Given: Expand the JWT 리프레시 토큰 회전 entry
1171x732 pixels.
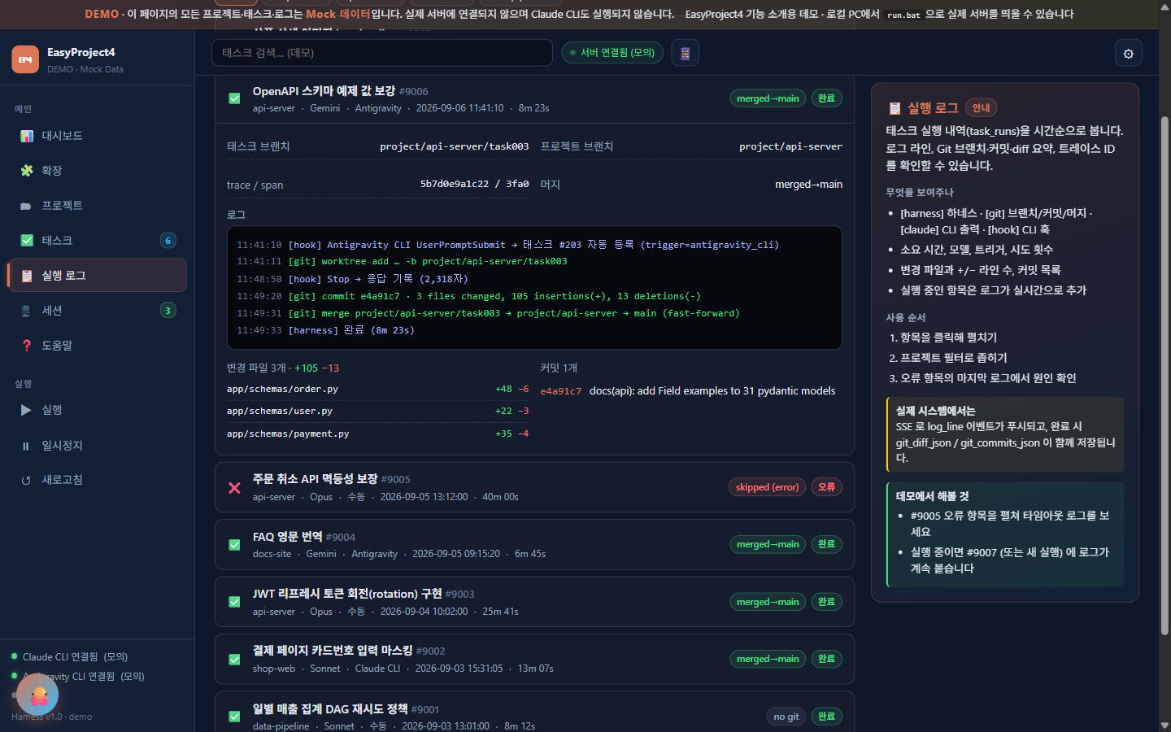Looking at the screenshot, I should [534, 602].
